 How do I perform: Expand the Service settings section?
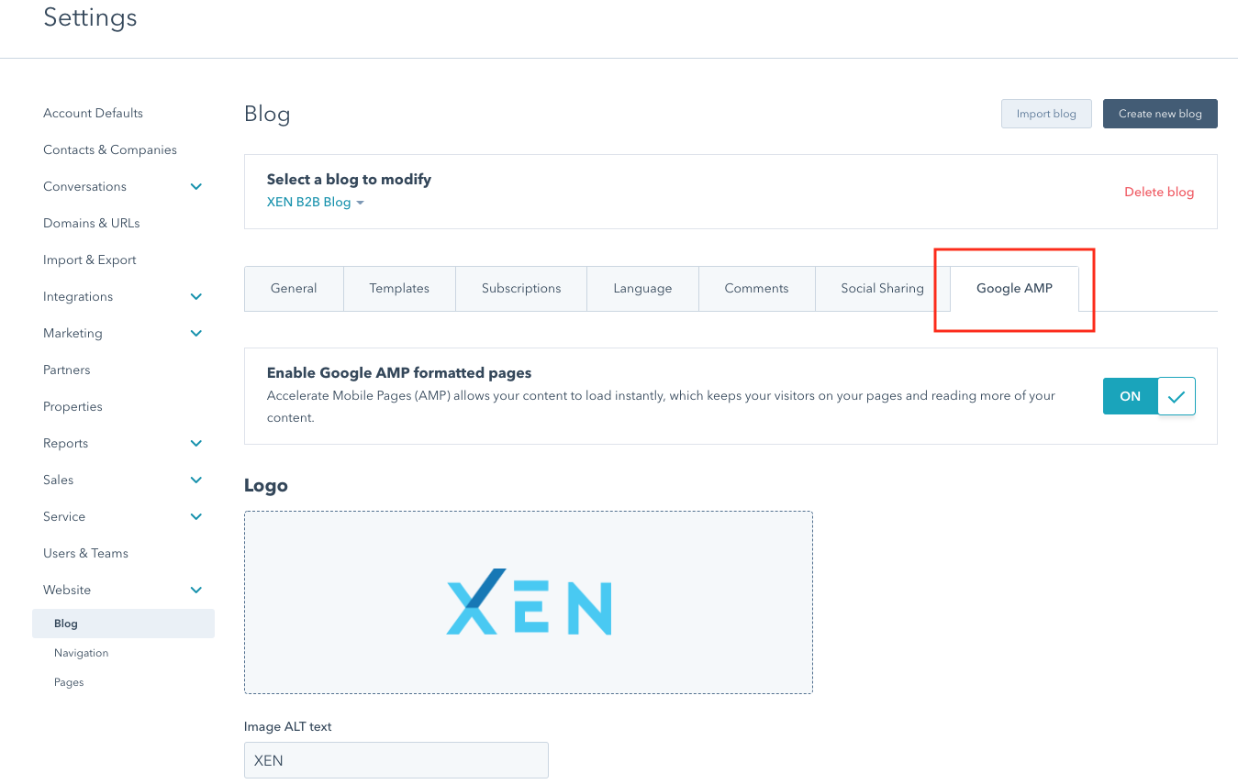point(195,516)
